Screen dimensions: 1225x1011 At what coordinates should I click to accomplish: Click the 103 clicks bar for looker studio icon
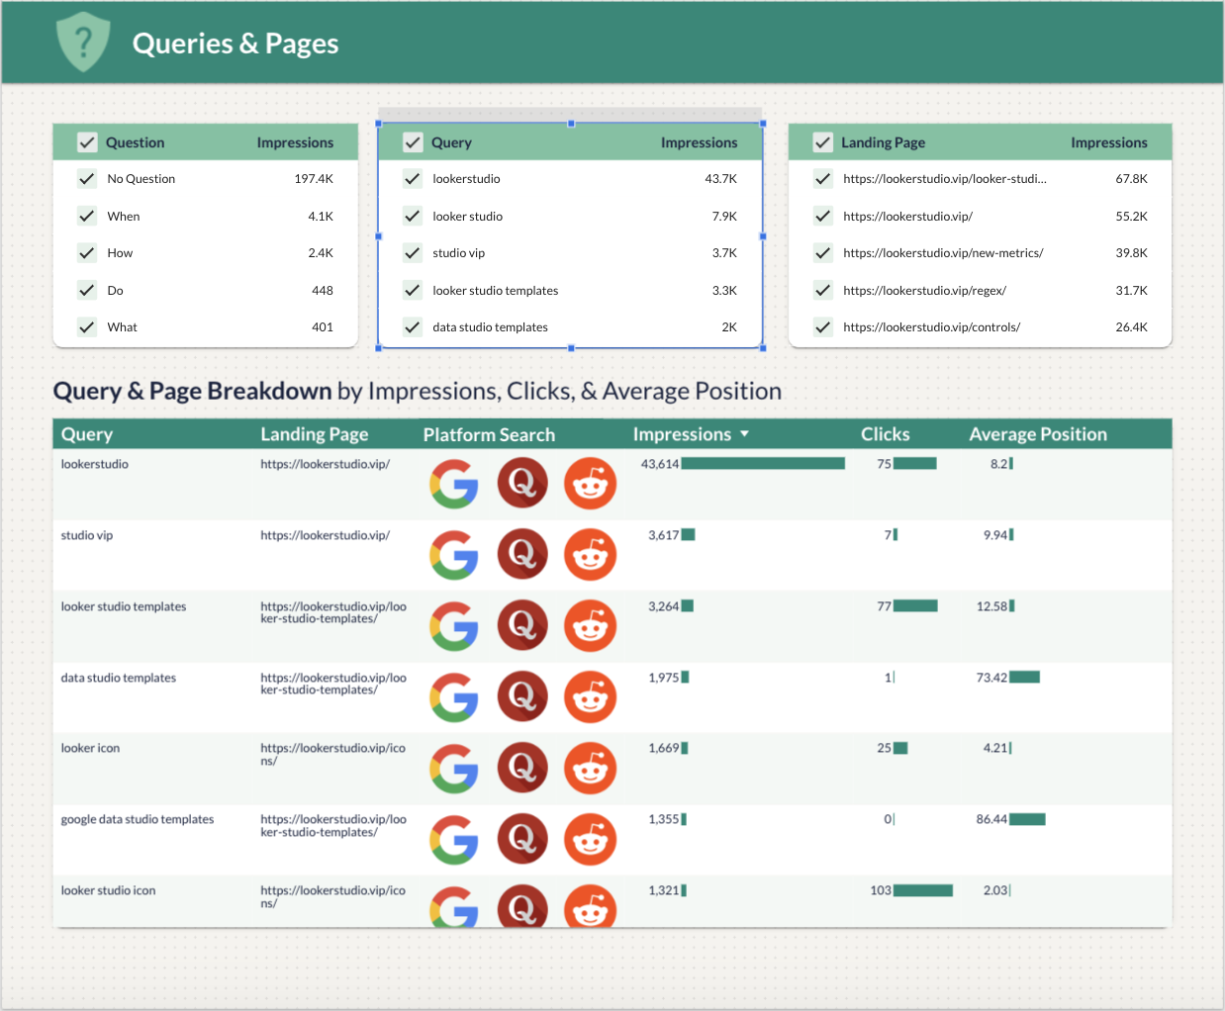(923, 890)
